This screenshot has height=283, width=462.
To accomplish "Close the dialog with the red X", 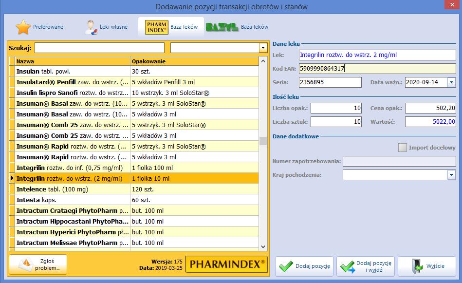I will 452,5.
